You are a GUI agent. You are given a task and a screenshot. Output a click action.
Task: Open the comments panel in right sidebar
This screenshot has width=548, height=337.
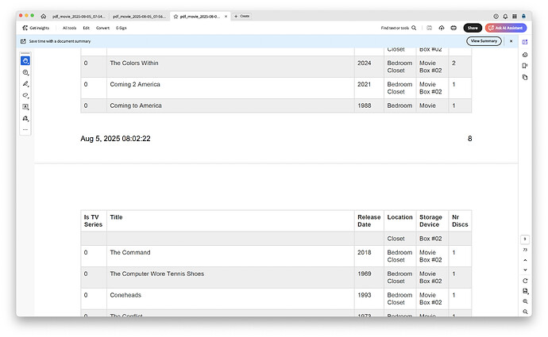(x=525, y=55)
